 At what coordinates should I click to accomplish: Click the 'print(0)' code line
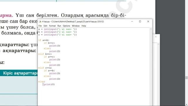[x=49, y=85]
